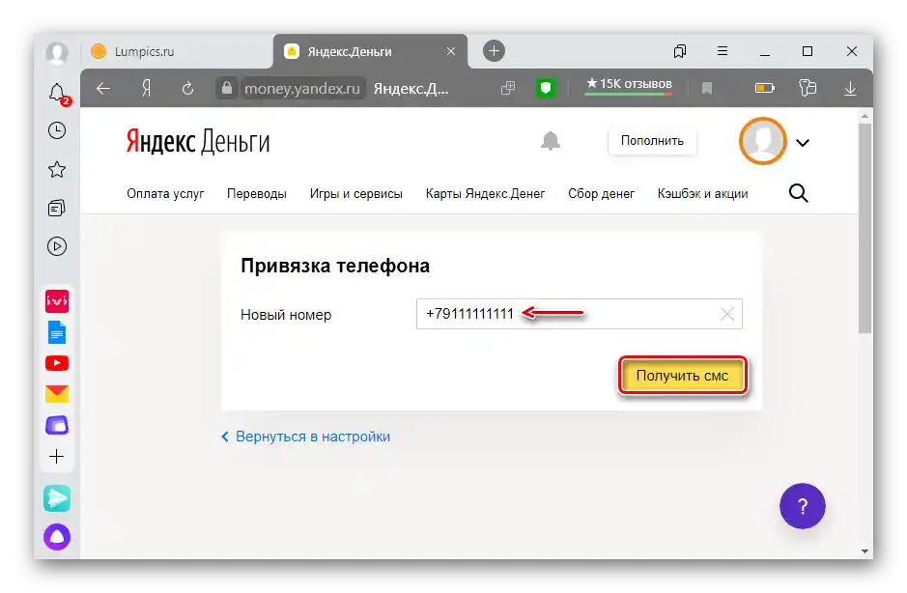Viewport: 907px width, 593px height.
Task: Clear the phone number field with X
Action: (x=727, y=314)
